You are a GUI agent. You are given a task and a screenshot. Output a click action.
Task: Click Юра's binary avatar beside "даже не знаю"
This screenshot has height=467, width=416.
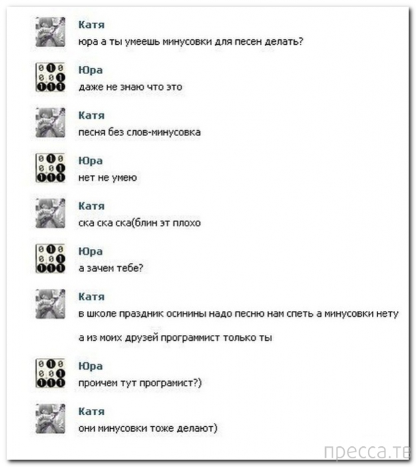tap(50, 77)
